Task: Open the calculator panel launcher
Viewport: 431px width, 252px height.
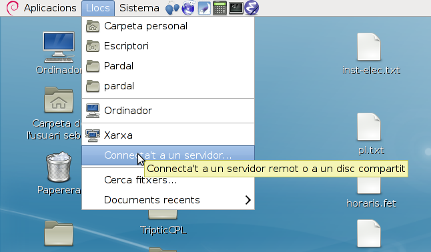Action: pyautogui.click(x=220, y=8)
